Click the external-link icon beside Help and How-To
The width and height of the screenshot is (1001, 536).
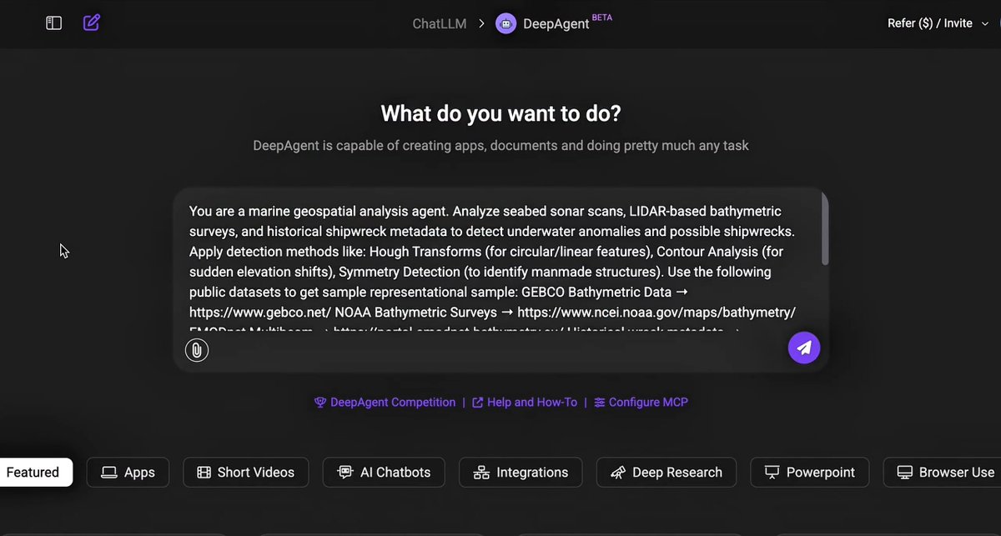click(478, 403)
